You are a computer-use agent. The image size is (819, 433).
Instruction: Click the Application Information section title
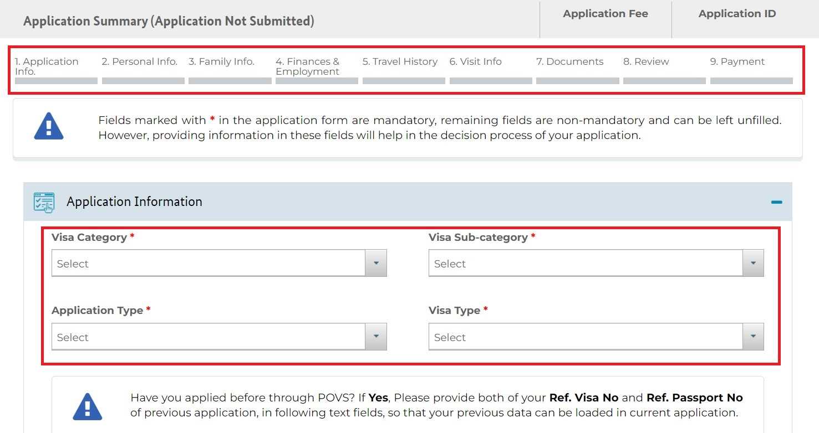(x=134, y=202)
